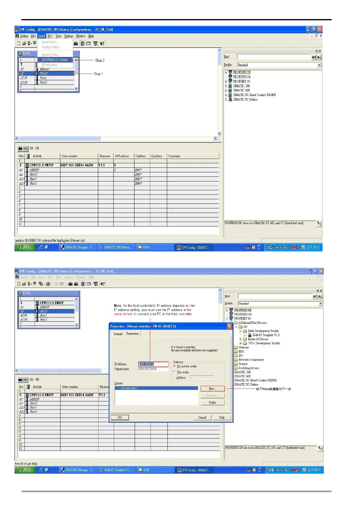Click Upload to PG icon in lower toolbar
This screenshot has width=360, height=510.
pos(76,284)
